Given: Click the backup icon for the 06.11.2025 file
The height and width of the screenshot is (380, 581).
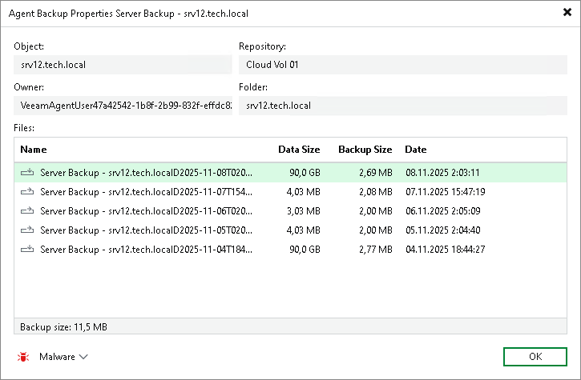Looking at the screenshot, I should click(27, 210).
